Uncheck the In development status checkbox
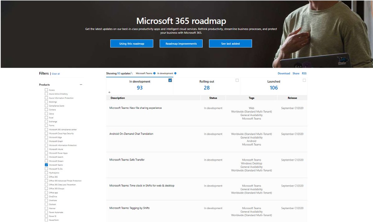The width and height of the screenshot is (373, 222). [x=170, y=80]
